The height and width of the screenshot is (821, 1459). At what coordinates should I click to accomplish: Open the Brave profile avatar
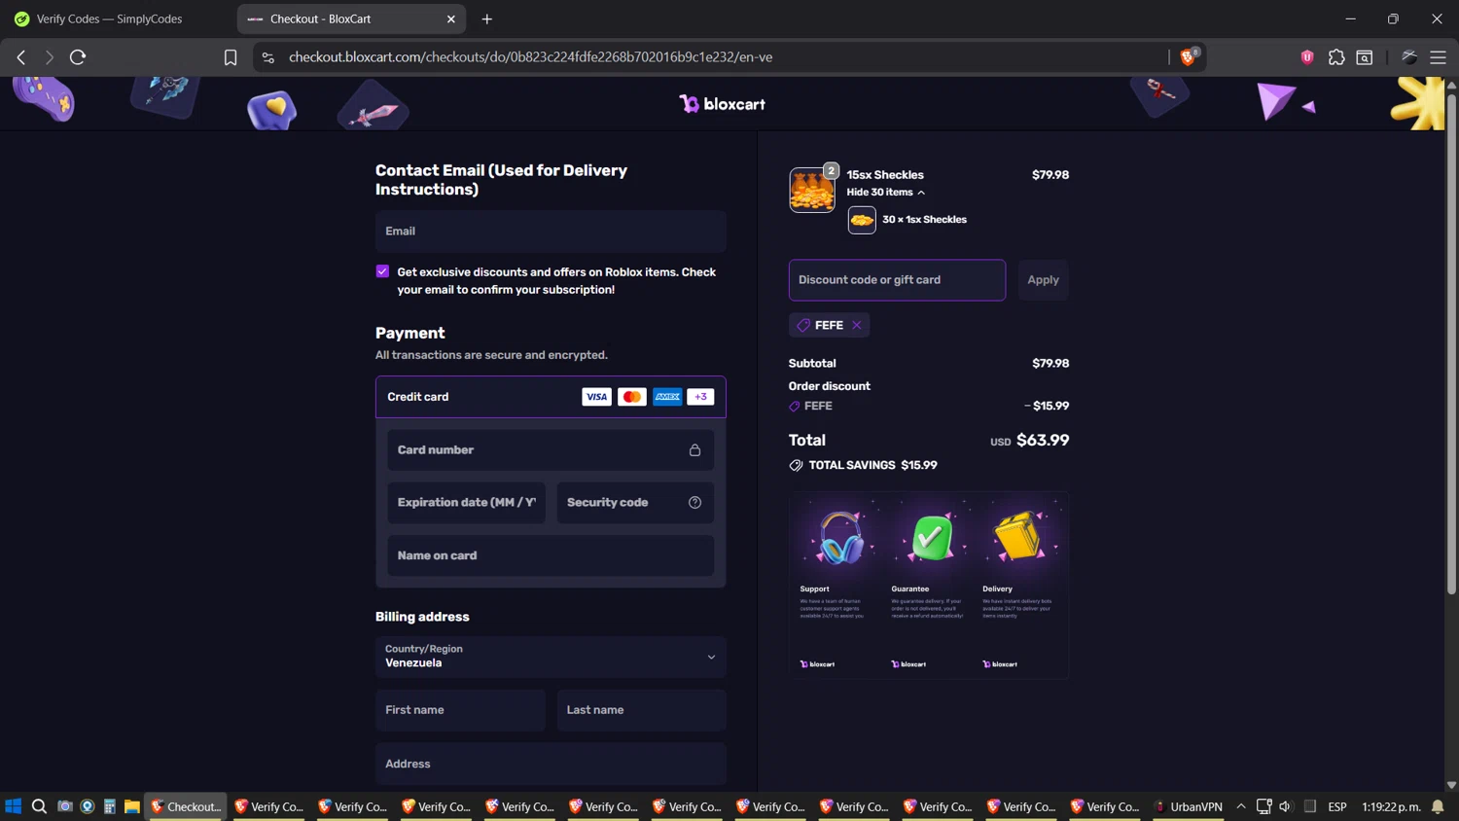point(1409,57)
